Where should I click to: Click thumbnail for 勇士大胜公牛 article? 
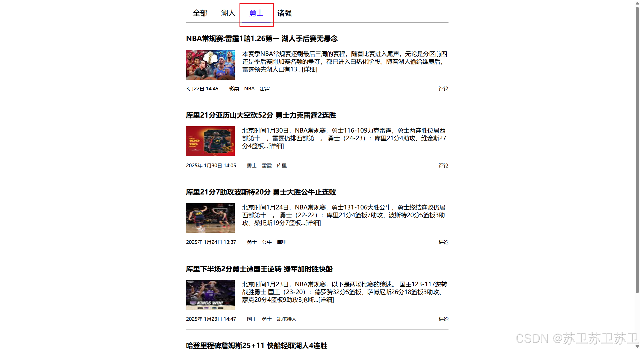click(210, 218)
